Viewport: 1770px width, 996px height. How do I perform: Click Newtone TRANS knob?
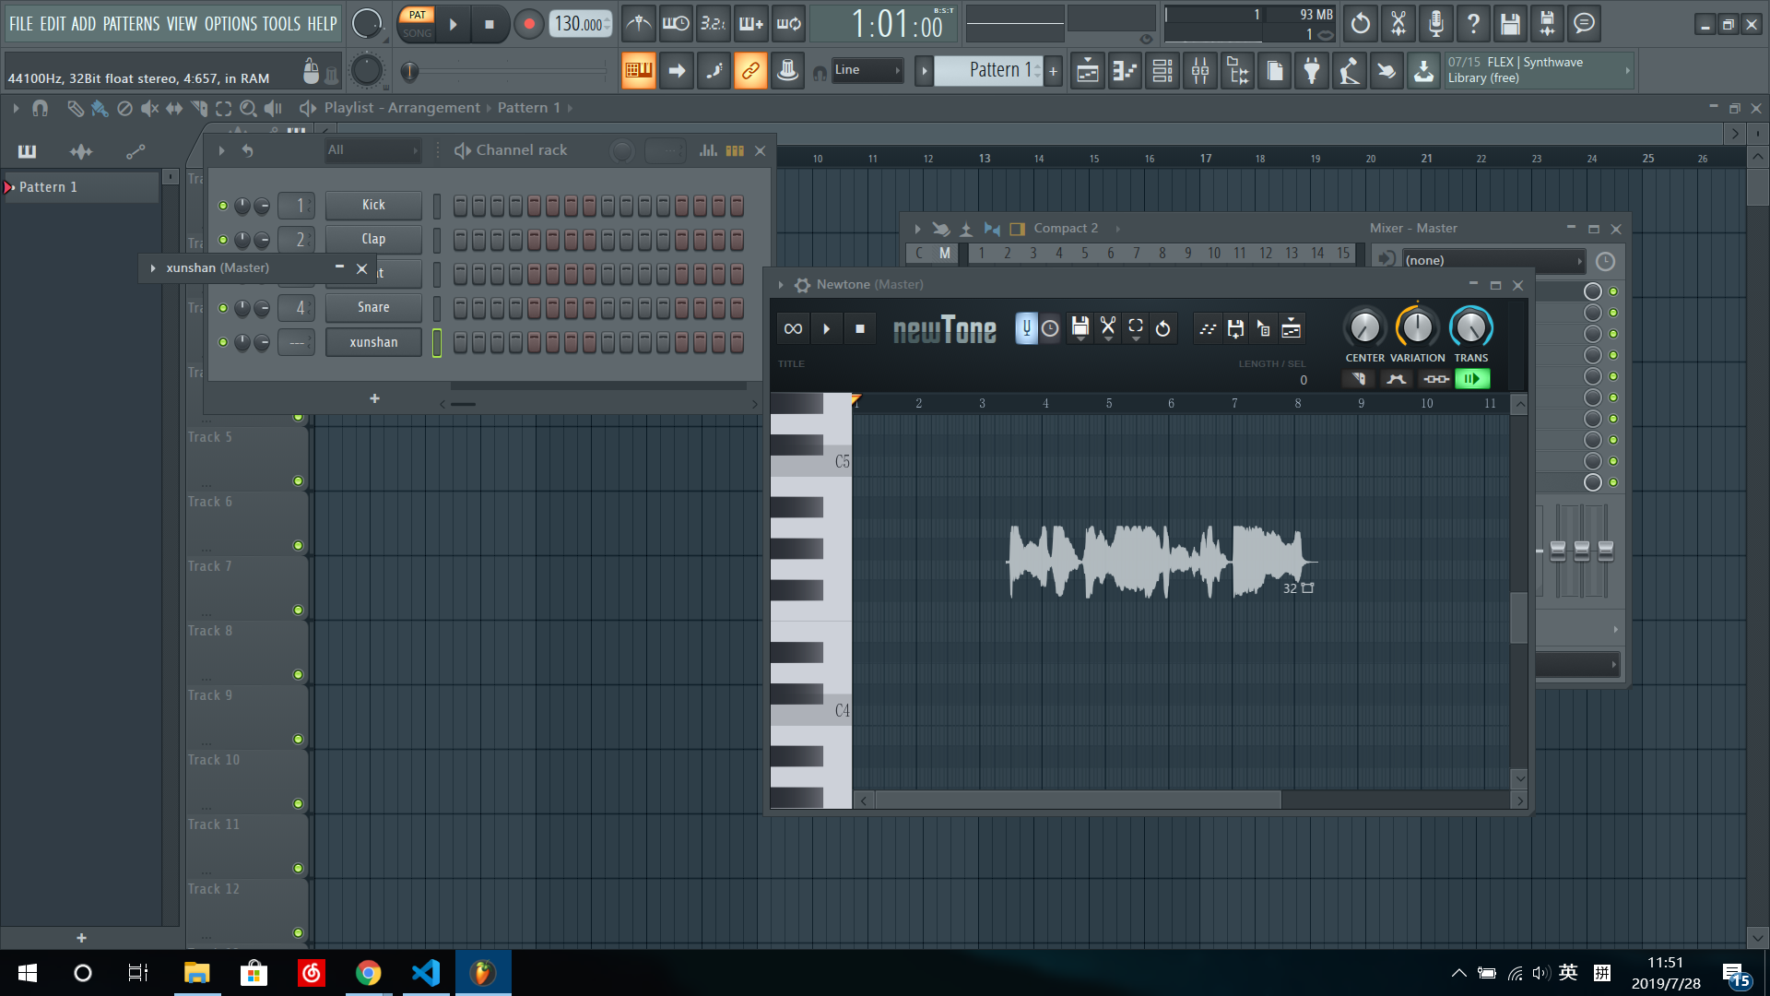point(1470,326)
